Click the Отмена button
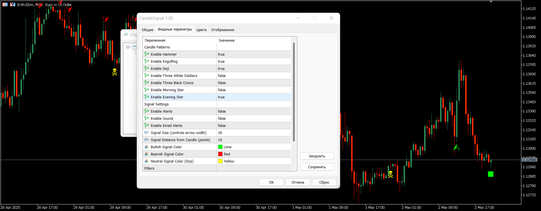541x211 pixels. (x=298, y=182)
